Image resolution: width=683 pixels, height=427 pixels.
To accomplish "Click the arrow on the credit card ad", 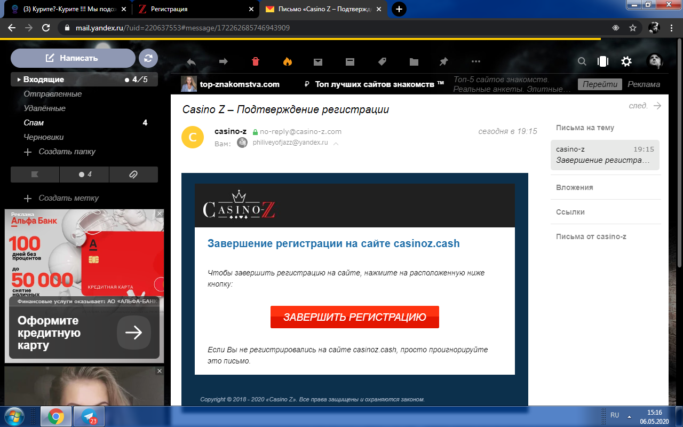I will tap(134, 333).
